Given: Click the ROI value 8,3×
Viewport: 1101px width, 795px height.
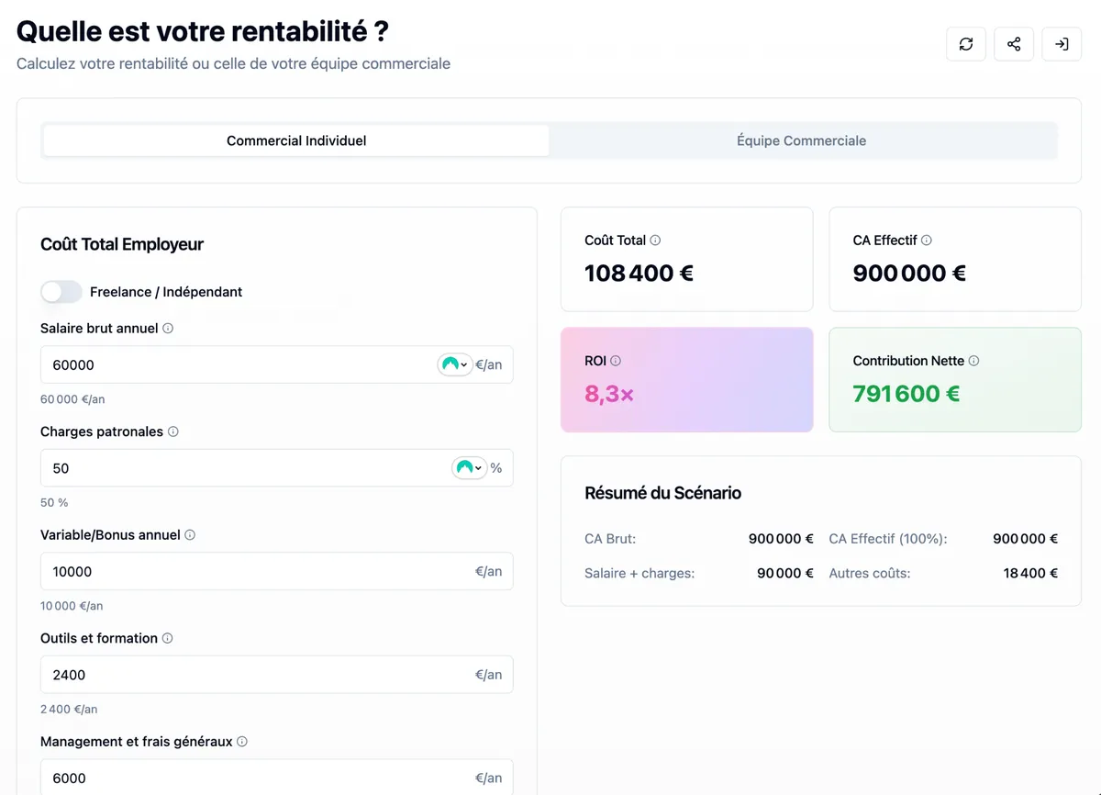Looking at the screenshot, I should pyautogui.click(x=609, y=394).
